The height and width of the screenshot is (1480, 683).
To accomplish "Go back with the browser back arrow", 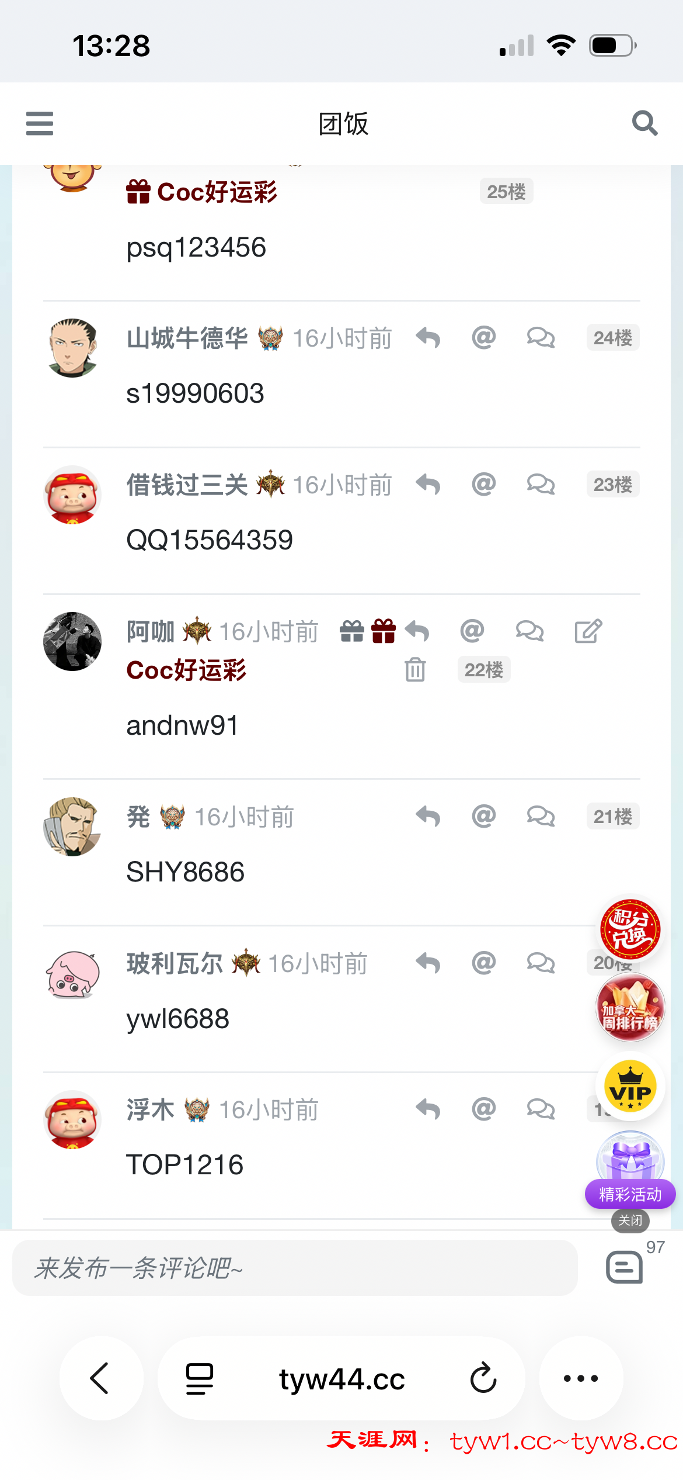I will (x=100, y=1378).
